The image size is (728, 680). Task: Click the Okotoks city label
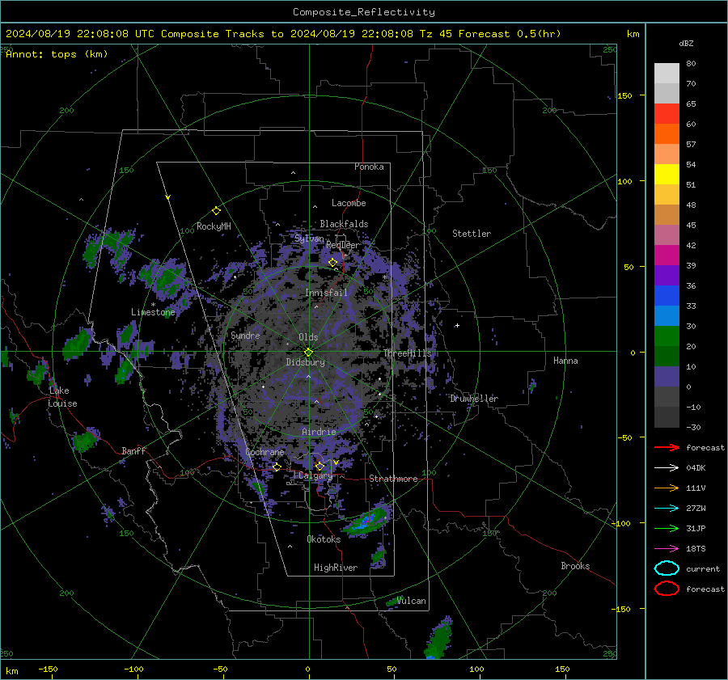(324, 539)
